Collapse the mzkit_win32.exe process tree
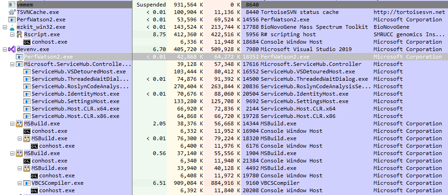Viewport: 448px width, 195px height. tap(5, 27)
